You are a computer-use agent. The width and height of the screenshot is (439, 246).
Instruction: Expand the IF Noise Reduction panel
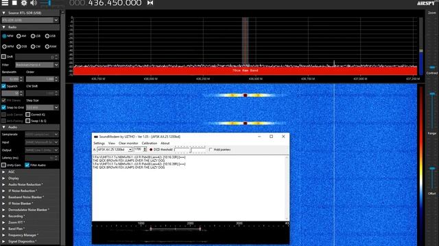click(x=3, y=191)
